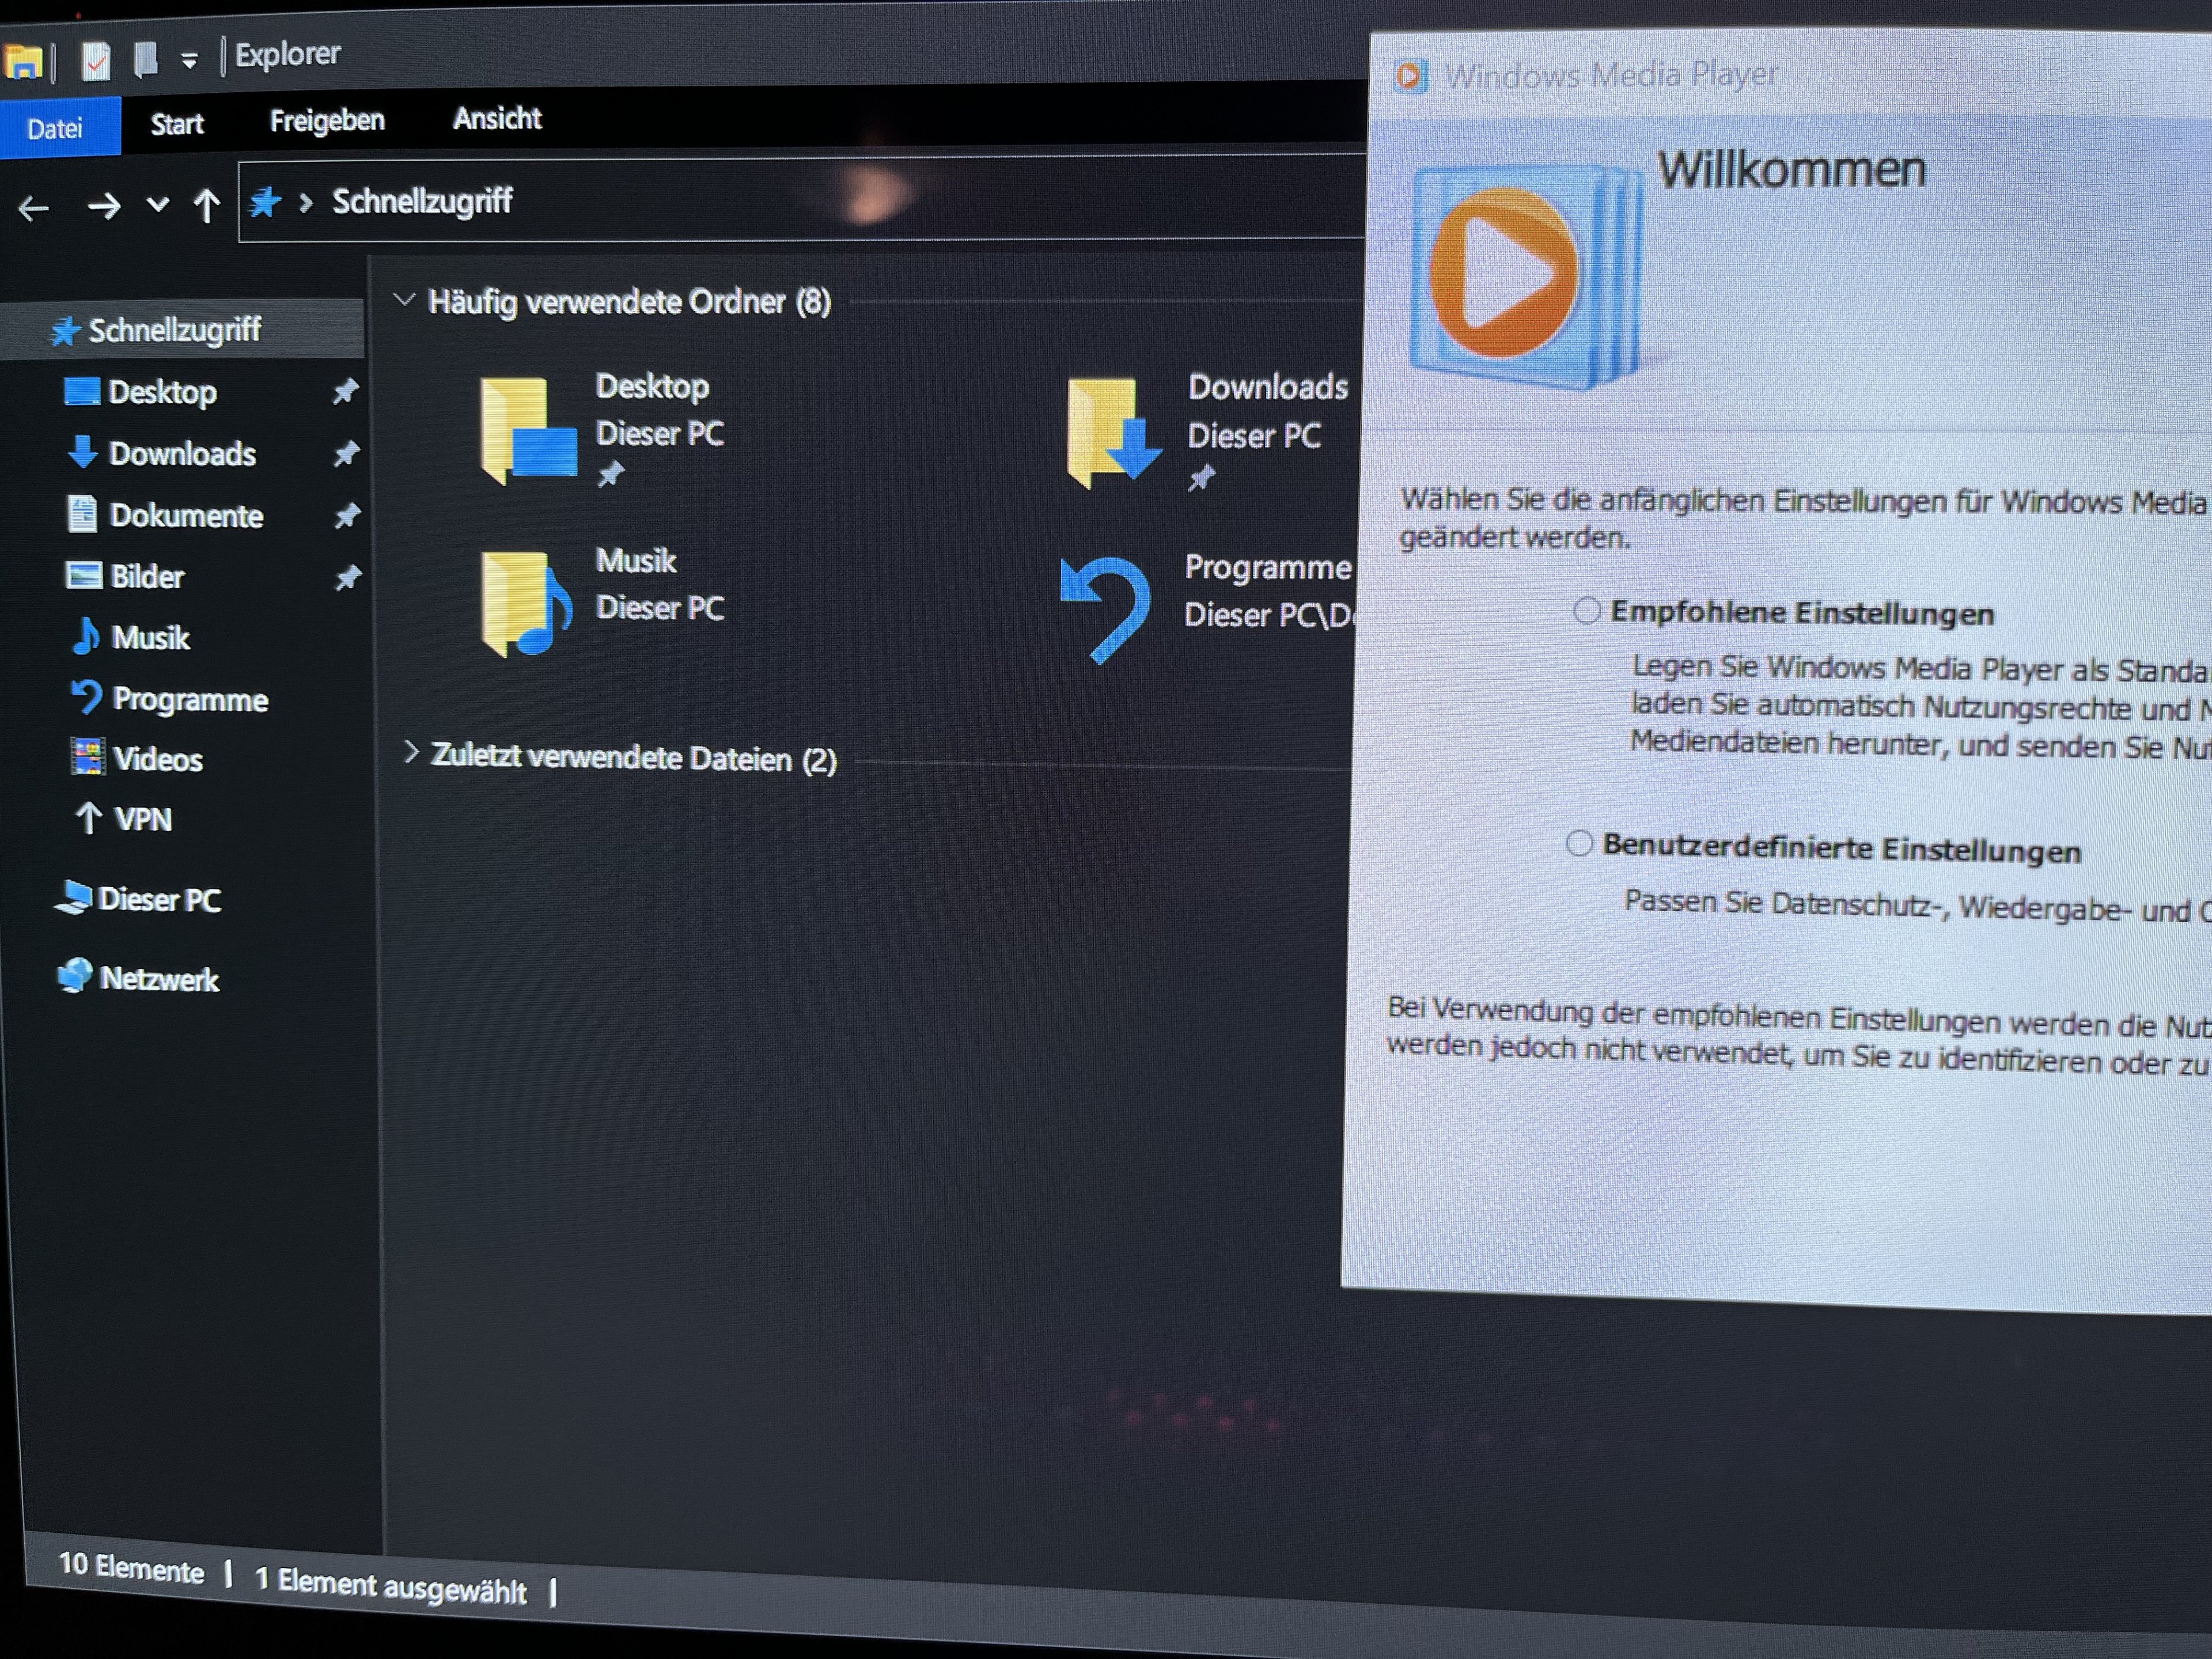Select Benutzerdefinierte Einstellungen radio button
Screen dimensions: 2212x1659
1579,843
